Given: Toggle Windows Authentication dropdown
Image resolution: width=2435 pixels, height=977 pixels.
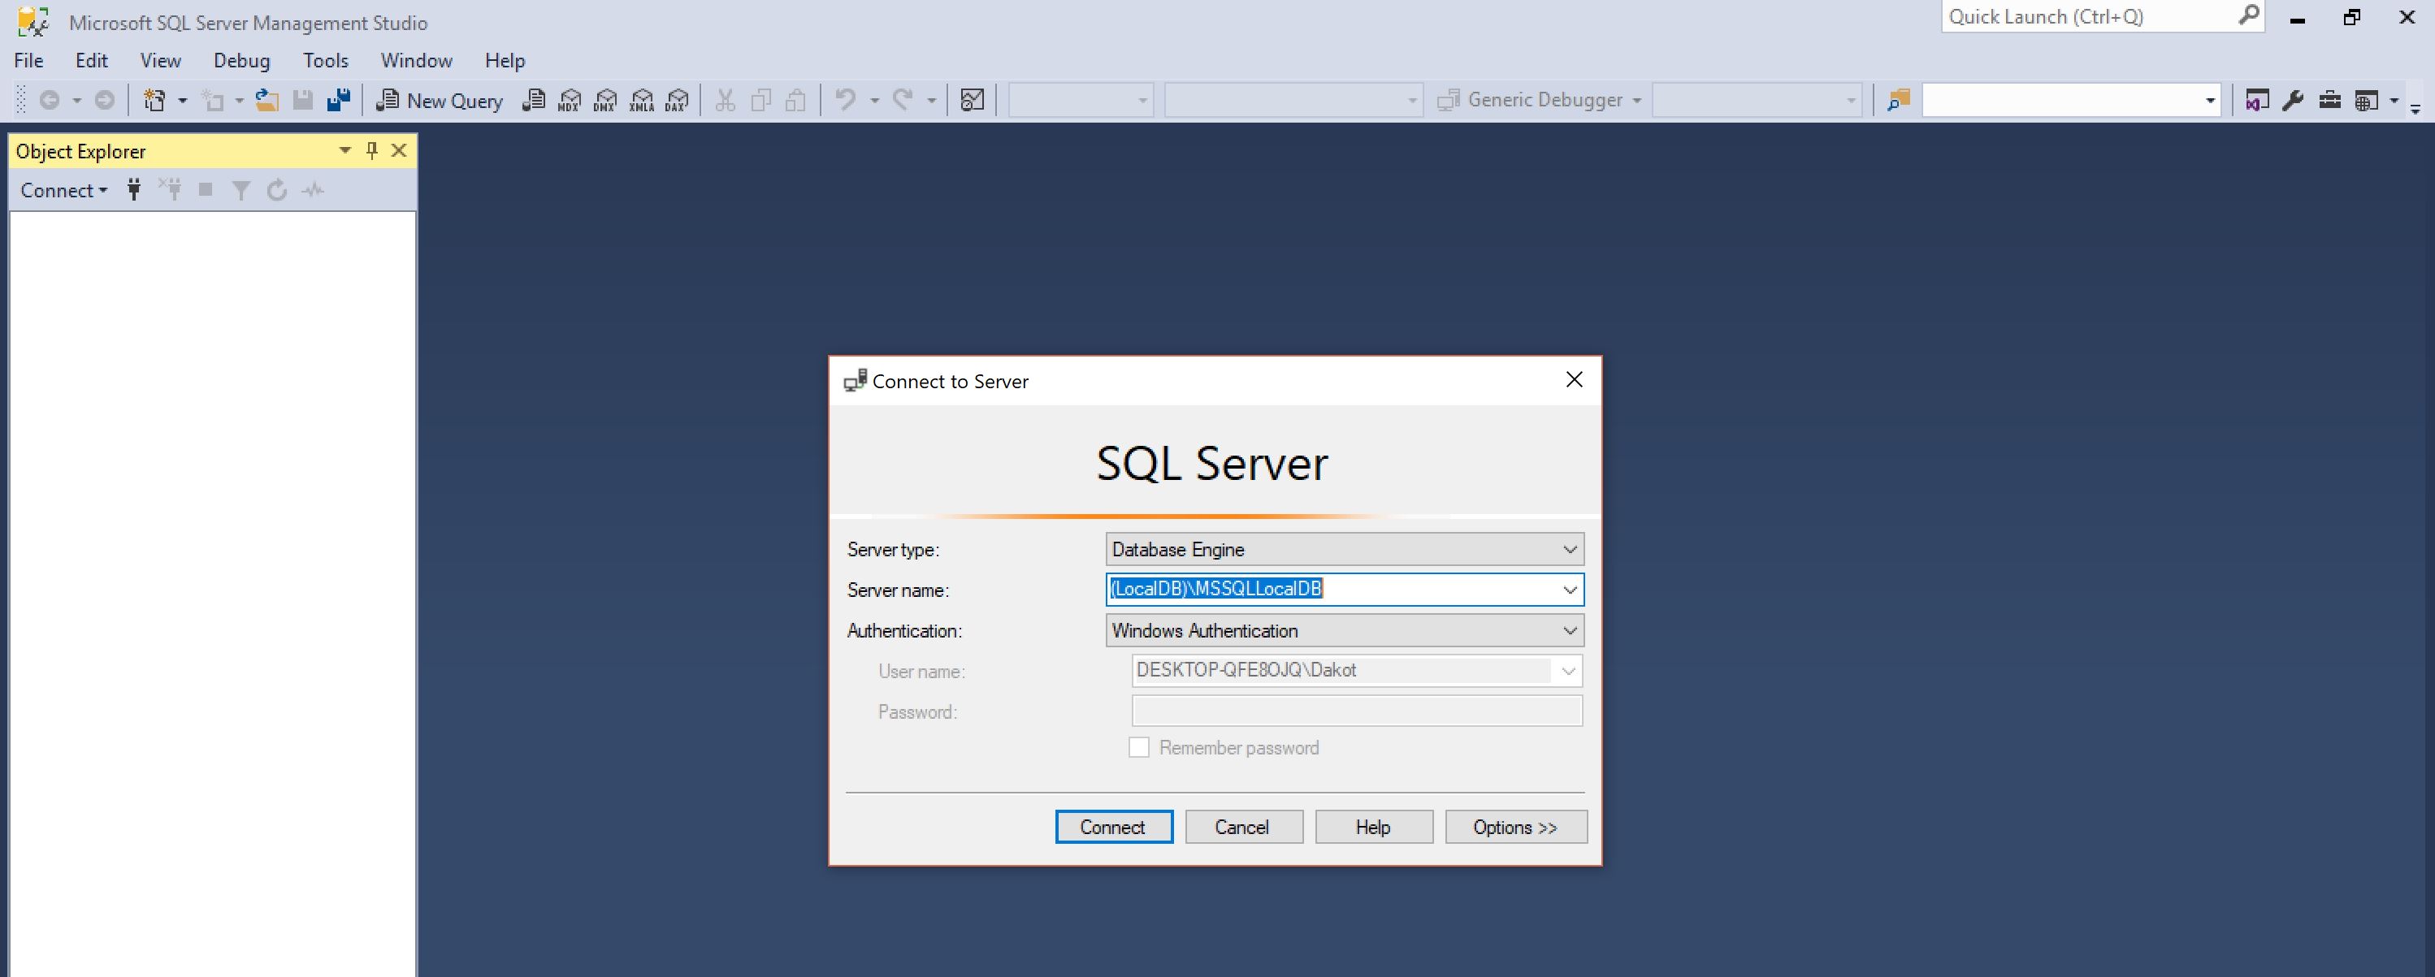Looking at the screenshot, I should 1571,630.
